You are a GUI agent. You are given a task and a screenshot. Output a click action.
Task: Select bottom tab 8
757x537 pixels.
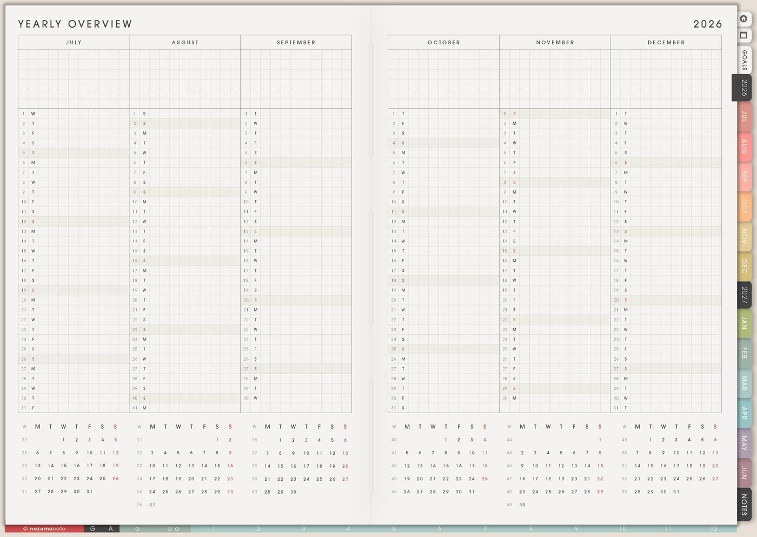tap(531, 528)
